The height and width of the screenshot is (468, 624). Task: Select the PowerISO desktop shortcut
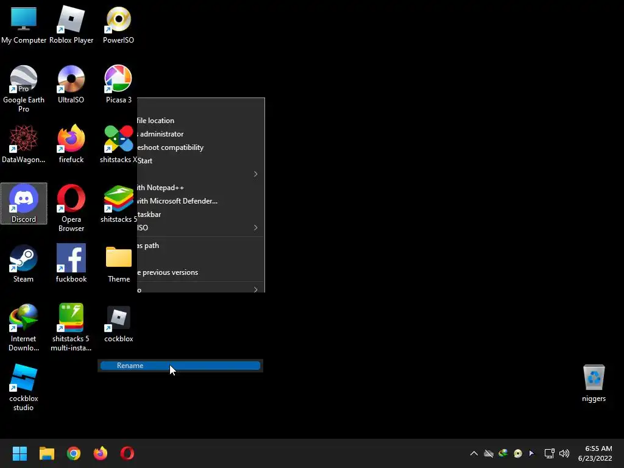click(x=119, y=24)
